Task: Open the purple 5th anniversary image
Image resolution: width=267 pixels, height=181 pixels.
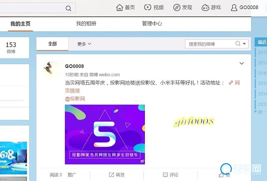Action: pos(105,135)
